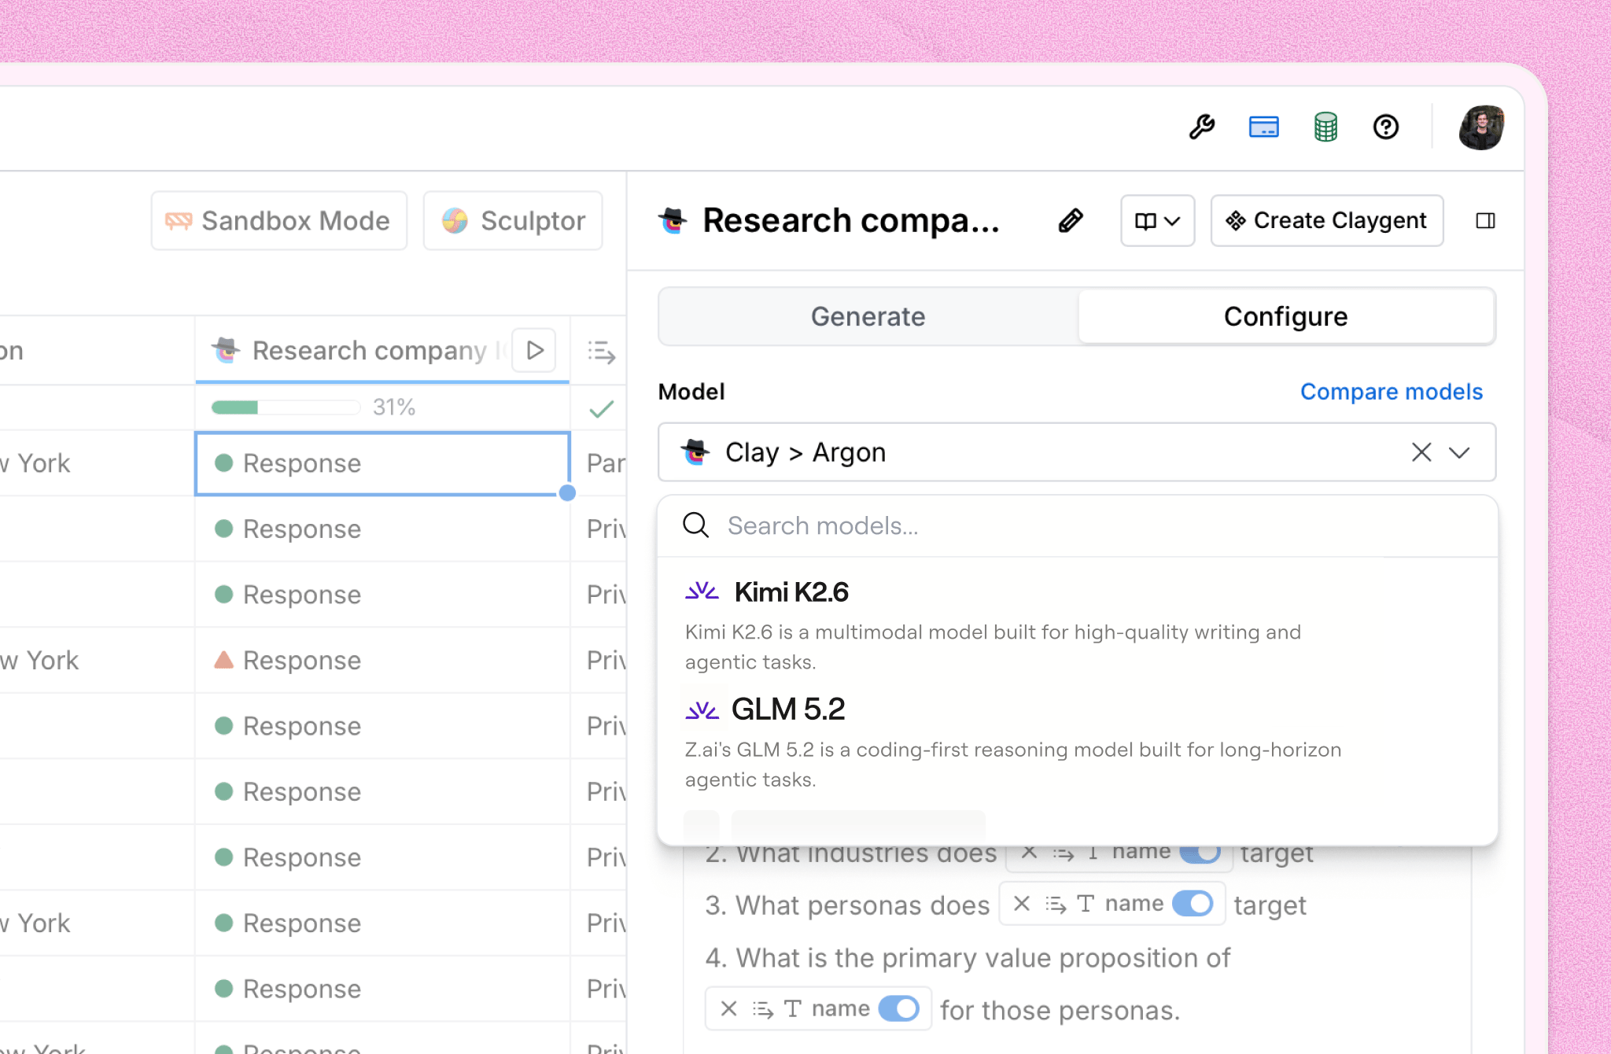Click the 'Research compa...' panel title
Screen dimensions: 1611x1054
851,221
